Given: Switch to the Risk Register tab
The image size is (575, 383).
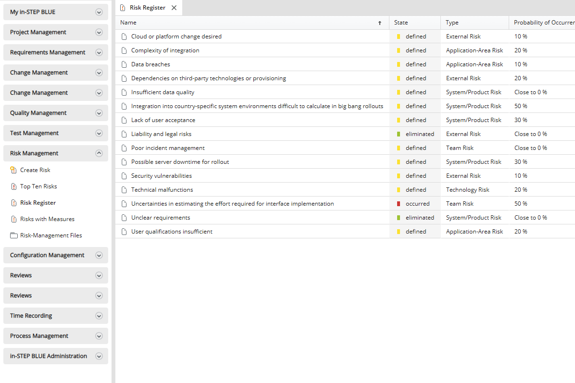Looking at the screenshot, I should click(146, 8).
